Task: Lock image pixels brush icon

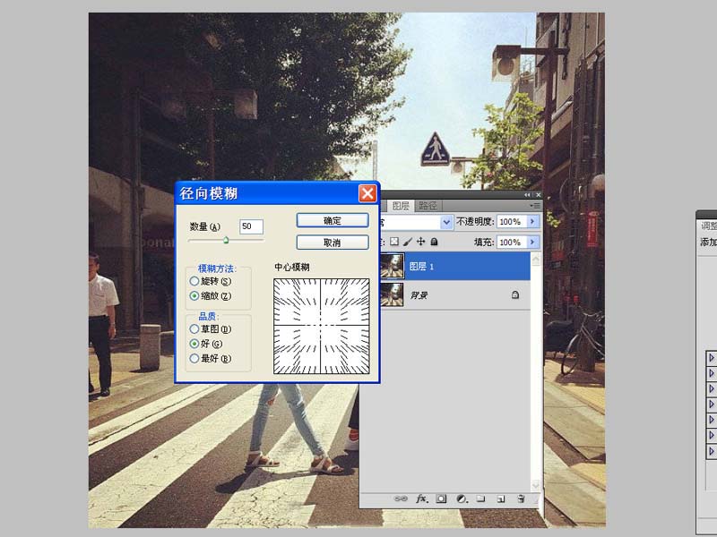Action: point(408,242)
